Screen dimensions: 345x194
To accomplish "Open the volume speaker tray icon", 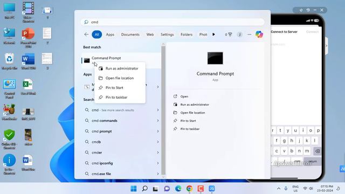I will coord(311,189).
